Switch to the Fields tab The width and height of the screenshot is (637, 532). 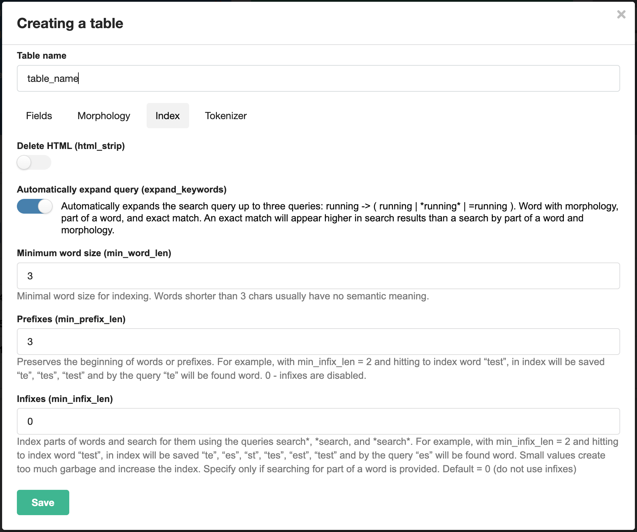tap(39, 116)
